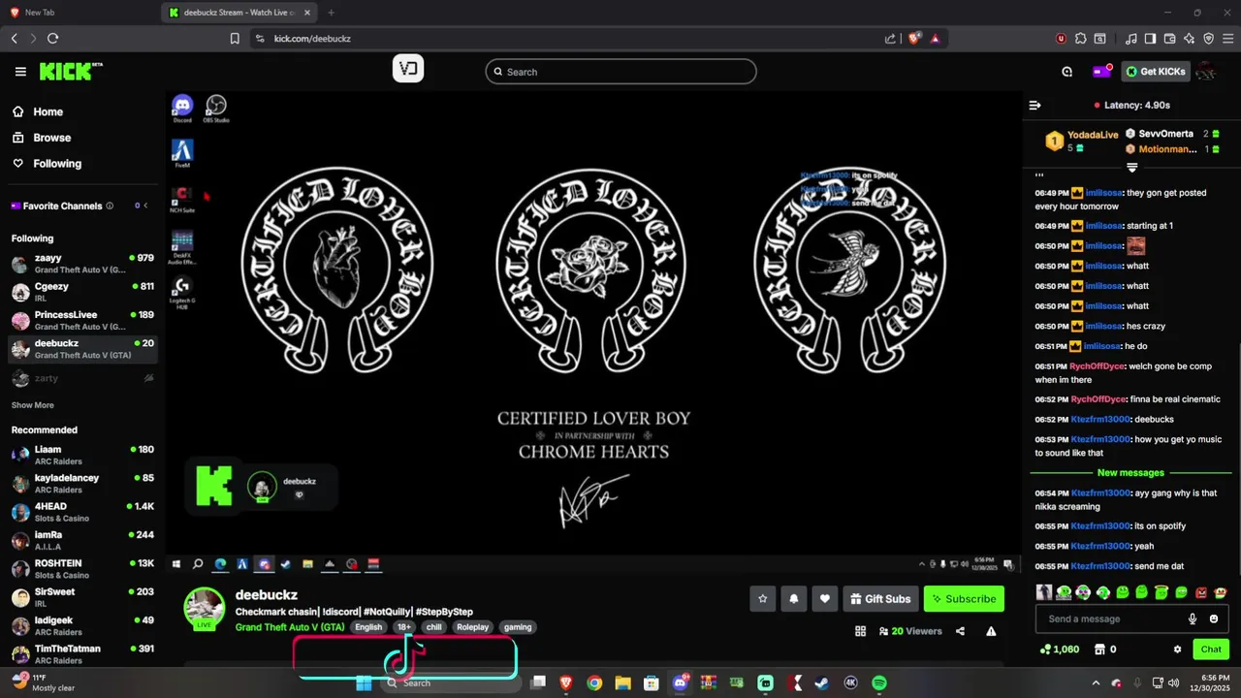The image size is (1241, 698).
Task: Show the Favorite Channels info tooltip icon
Action: coord(110,206)
